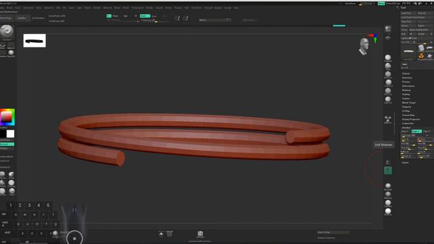This screenshot has width=434, height=244.
Task: Click the black silhouette thumbnail preview
Action: pyautogui.click(x=35, y=41)
